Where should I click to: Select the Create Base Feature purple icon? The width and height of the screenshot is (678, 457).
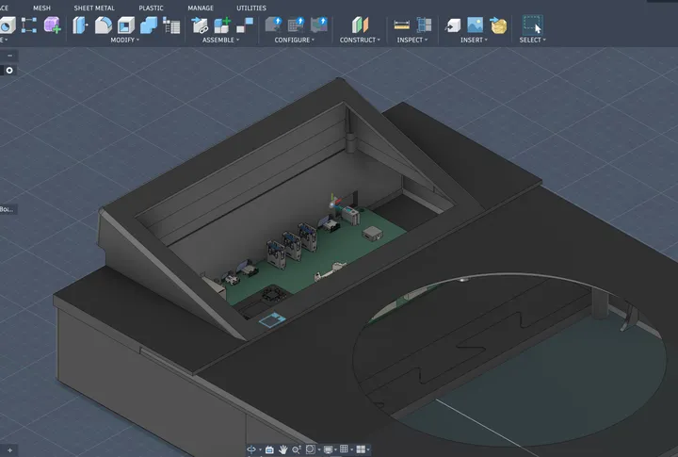point(52,25)
